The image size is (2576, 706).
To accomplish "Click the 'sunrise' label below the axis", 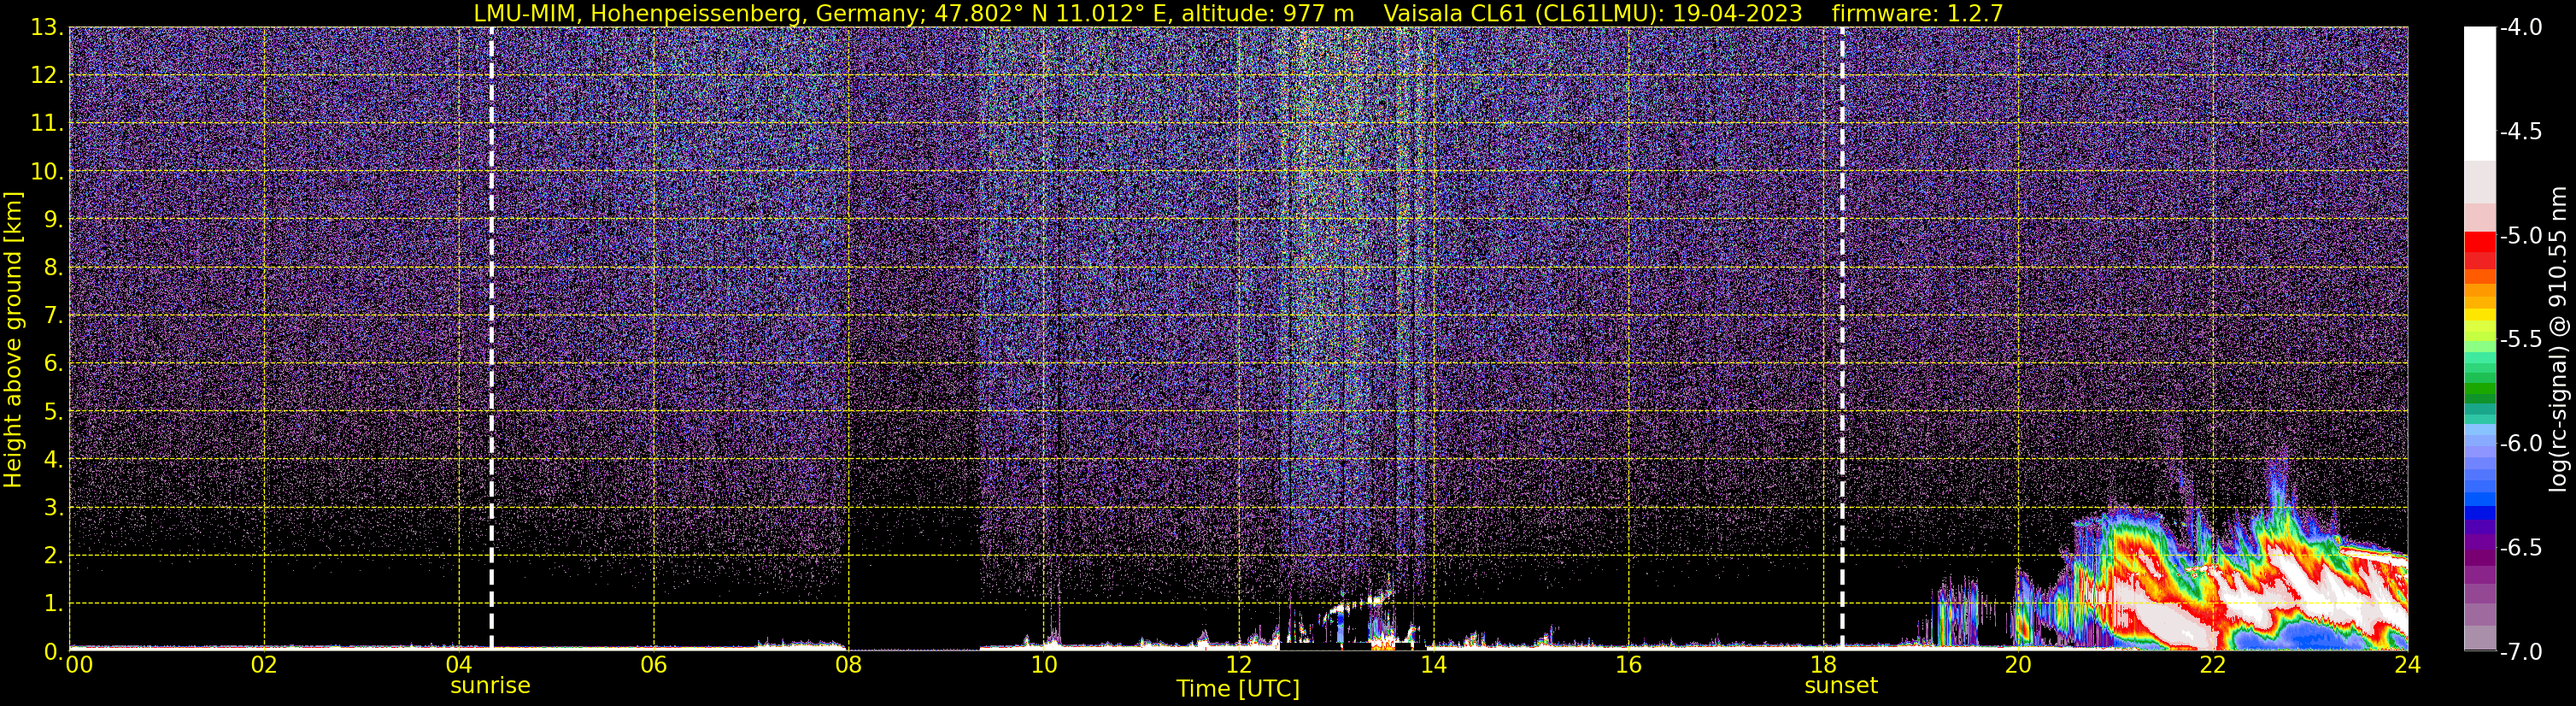I will pyautogui.click(x=490, y=685).
